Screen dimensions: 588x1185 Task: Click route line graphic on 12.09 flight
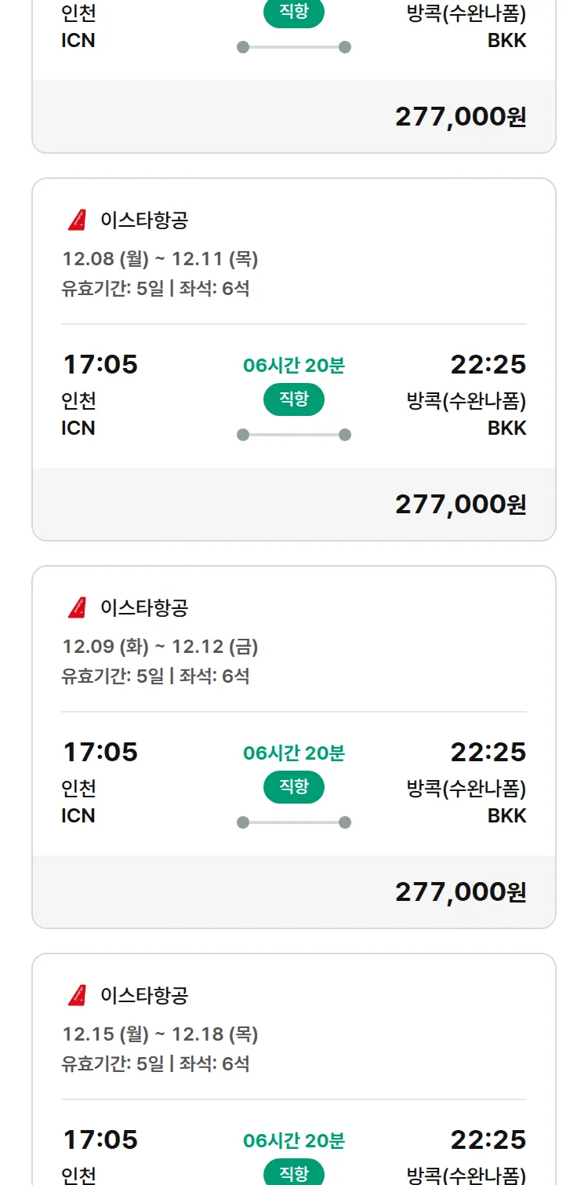[x=294, y=822]
